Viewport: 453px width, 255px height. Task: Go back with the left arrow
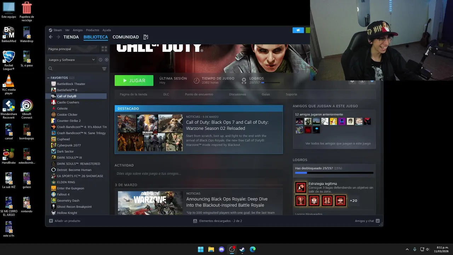[x=51, y=37]
